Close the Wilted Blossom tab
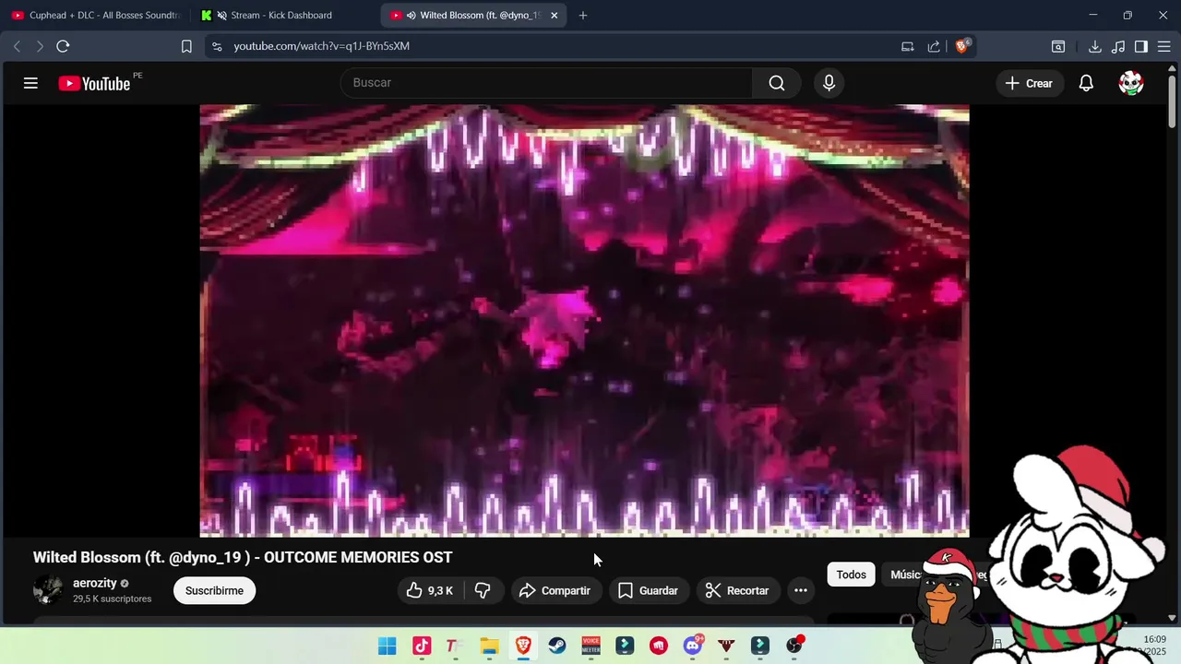1181x664 pixels. [x=555, y=15]
